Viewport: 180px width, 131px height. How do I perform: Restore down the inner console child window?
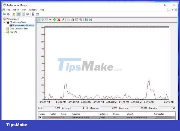172,10
